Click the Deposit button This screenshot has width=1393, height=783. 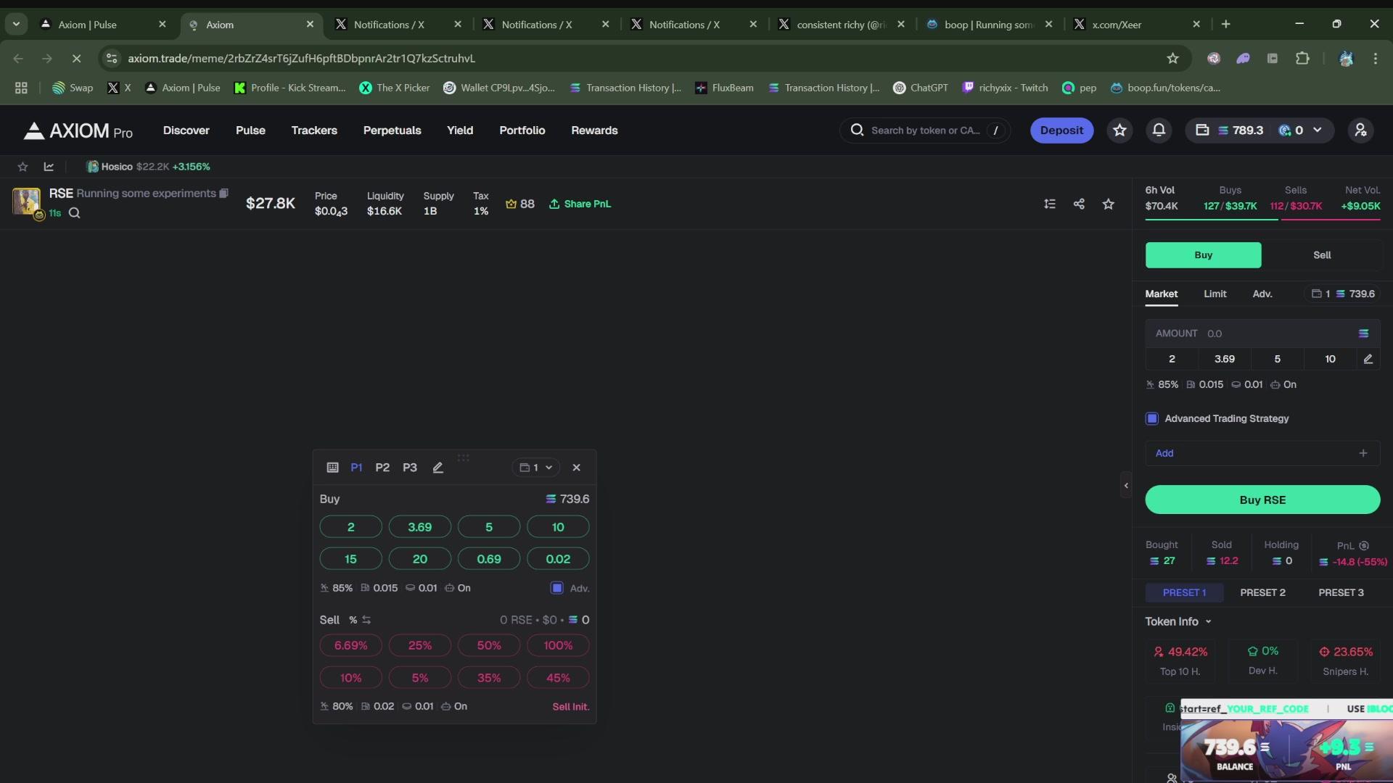point(1061,130)
